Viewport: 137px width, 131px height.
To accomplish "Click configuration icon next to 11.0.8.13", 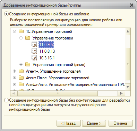I will (34, 51).
